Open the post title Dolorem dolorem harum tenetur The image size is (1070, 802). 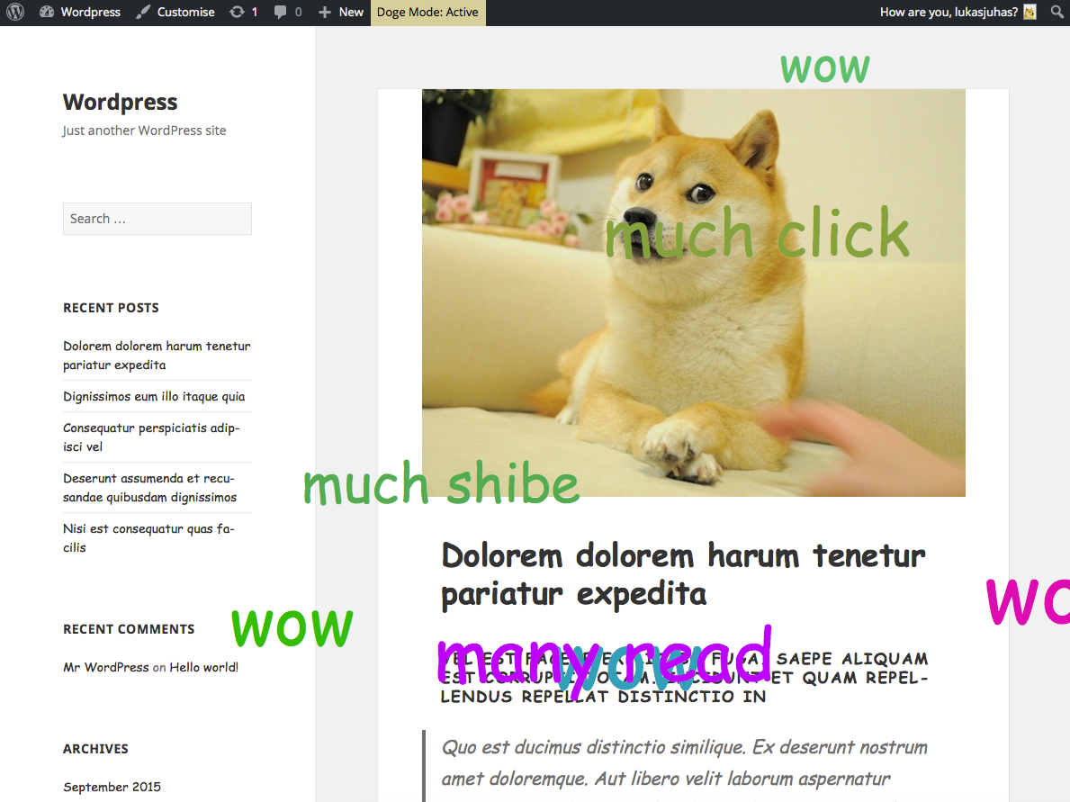click(x=683, y=574)
